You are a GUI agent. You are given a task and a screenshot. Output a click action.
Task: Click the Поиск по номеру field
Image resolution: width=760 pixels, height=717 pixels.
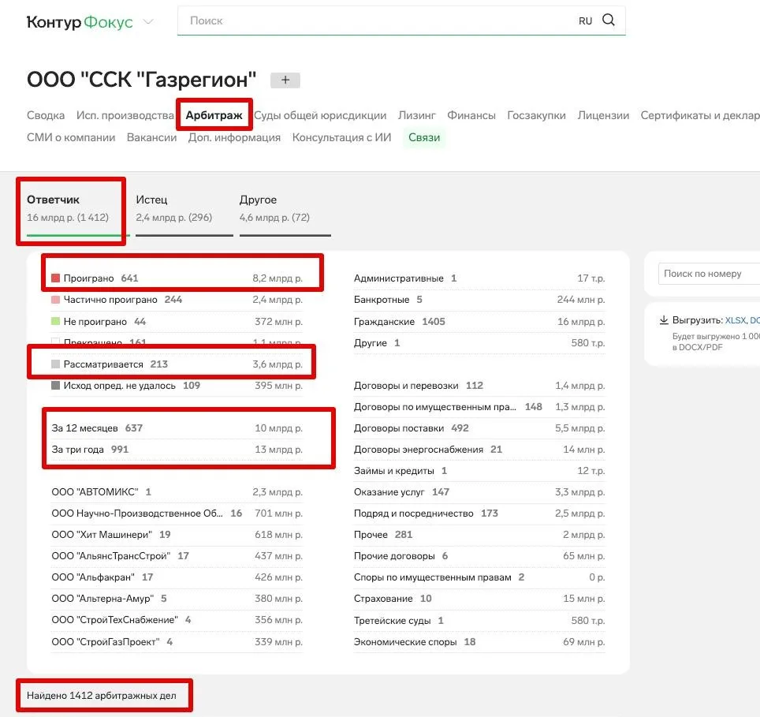click(x=706, y=274)
